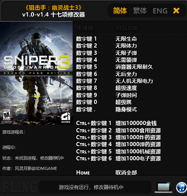Click the 作者 风灵月影@3DMGAME text

pyautogui.click(x=29, y=168)
